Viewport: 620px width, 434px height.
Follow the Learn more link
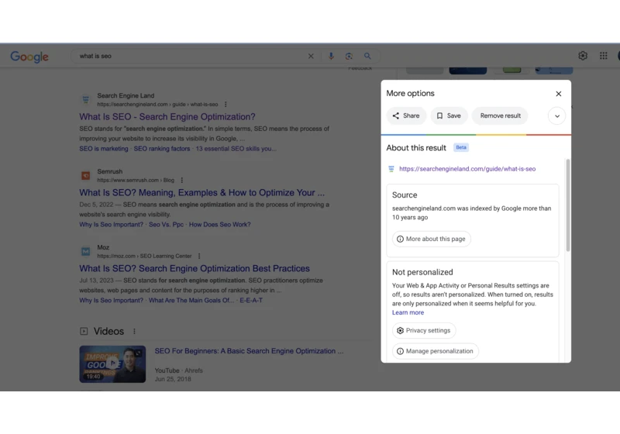tap(408, 312)
